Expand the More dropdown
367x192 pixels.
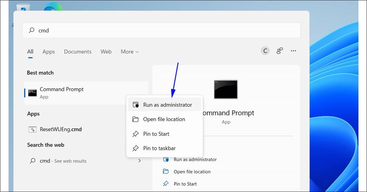click(130, 52)
